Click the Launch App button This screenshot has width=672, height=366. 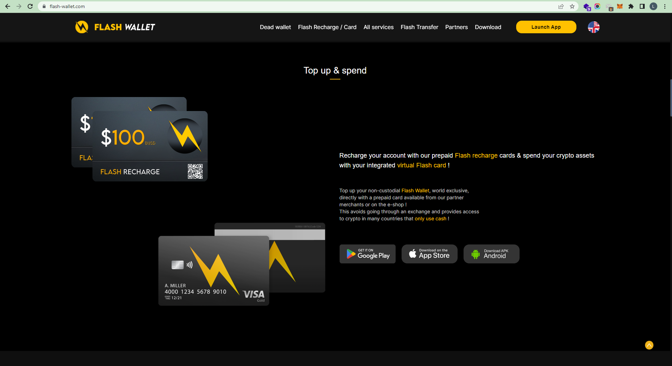(x=546, y=27)
